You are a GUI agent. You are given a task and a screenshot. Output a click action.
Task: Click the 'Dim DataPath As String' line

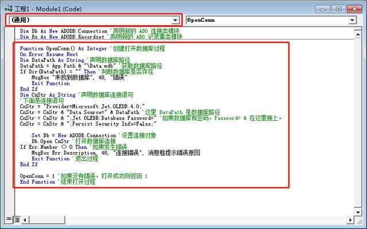click(x=75, y=60)
